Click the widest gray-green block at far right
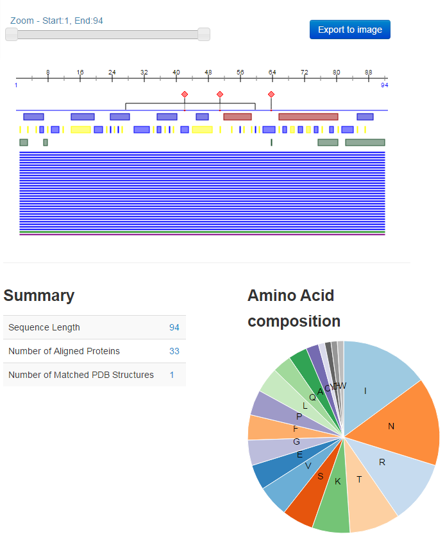The height and width of the screenshot is (548, 445). 365,142
